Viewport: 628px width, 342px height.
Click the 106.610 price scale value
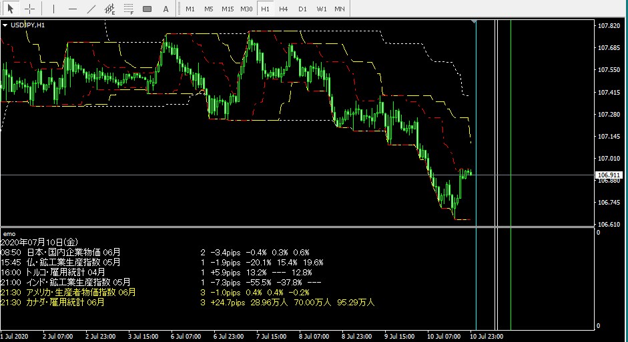pos(609,225)
